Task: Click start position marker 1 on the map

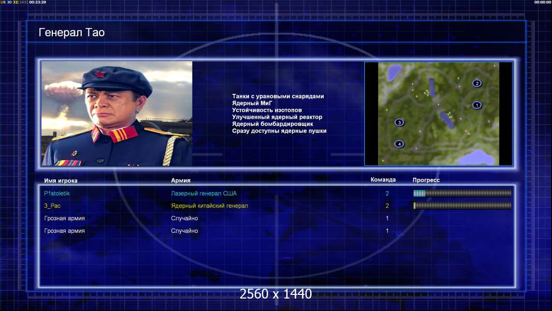Action: pos(477,105)
